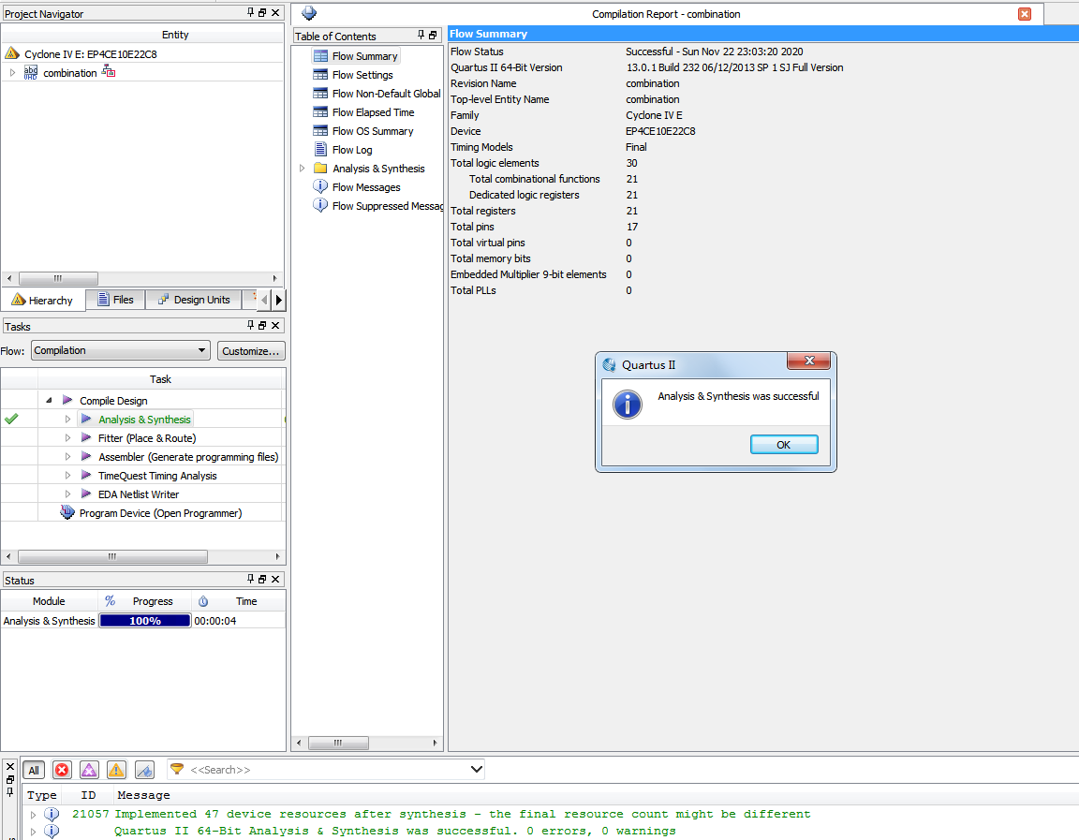Viewport: 1079px width, 840px height.
Task: Expand the Analysis & Synthesis folder
Action: 302,168
